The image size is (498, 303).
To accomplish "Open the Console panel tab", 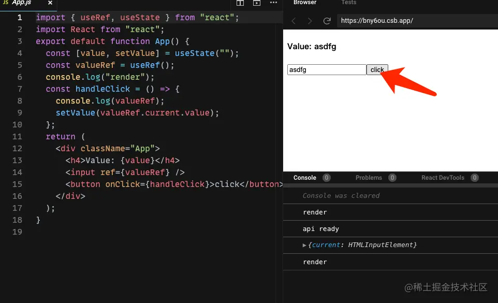I will [304, 178].
